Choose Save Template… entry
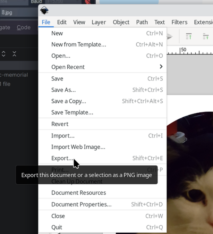 (x=102, y=112)
